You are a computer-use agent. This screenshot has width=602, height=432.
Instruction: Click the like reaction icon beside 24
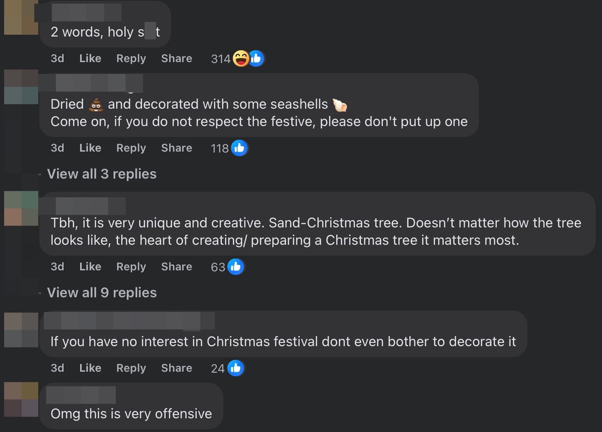[235, 368]
